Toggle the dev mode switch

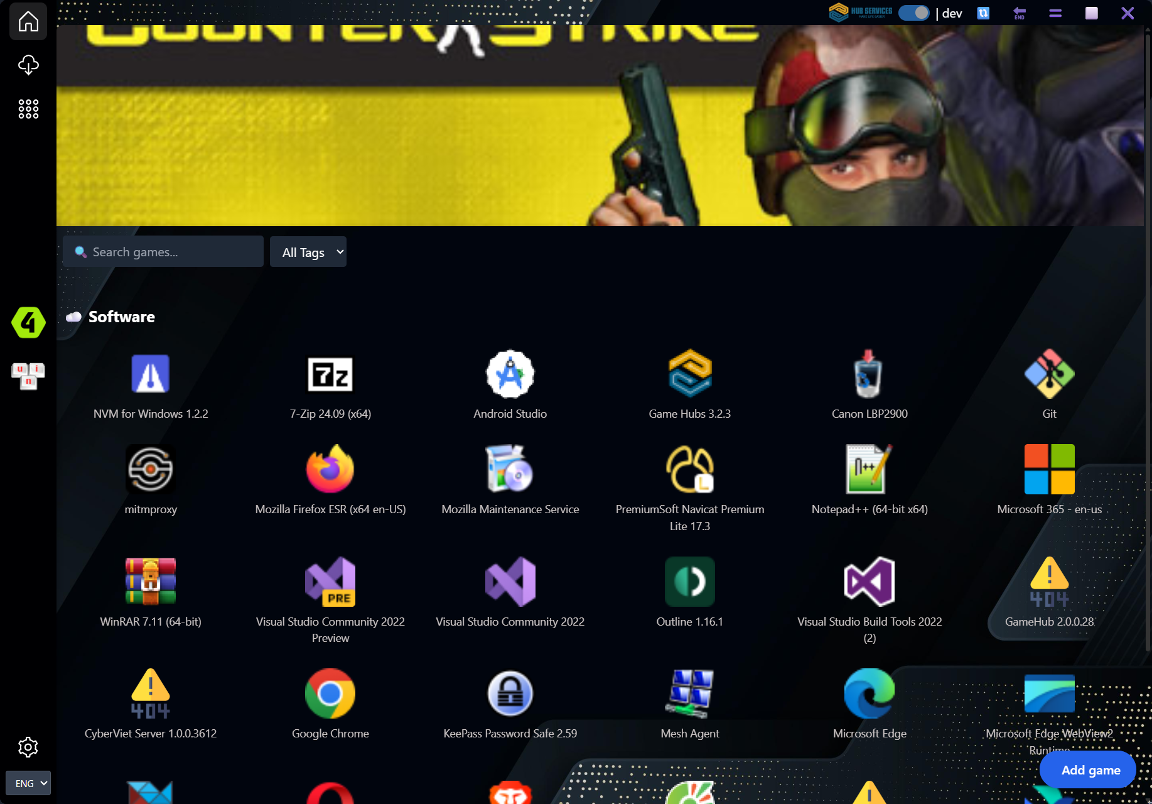tap(913, 13)
